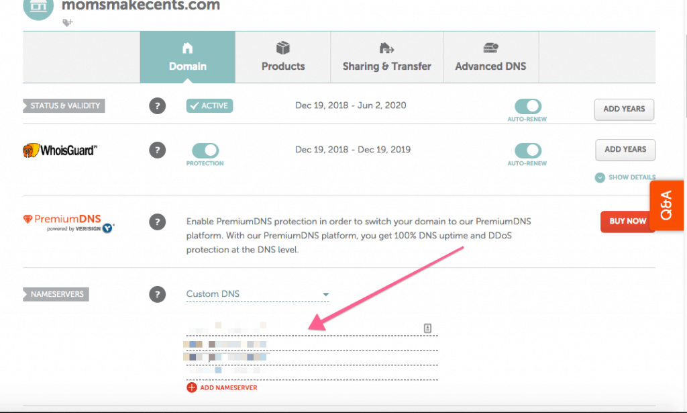The image size is (687, 413).
Task: Open the orange Q&A side panel
Action: coord(667,205)
